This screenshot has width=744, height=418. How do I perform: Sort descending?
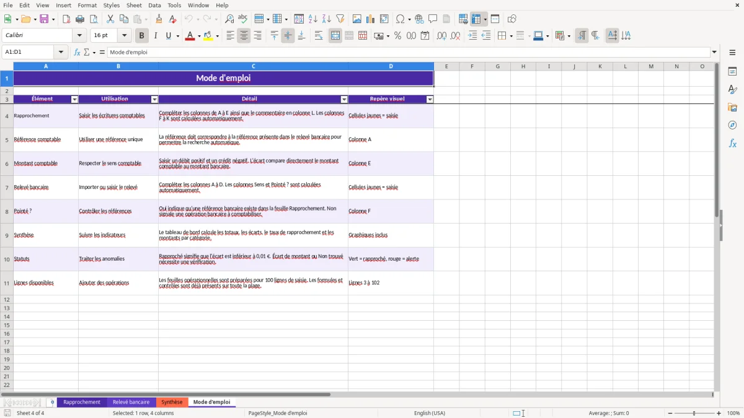point(327,19)
